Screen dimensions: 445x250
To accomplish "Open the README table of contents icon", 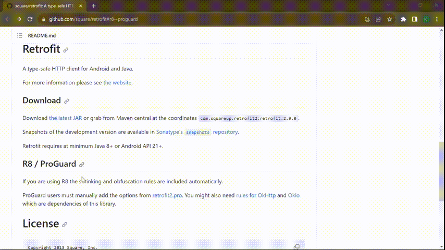I will tap(20, 35).
